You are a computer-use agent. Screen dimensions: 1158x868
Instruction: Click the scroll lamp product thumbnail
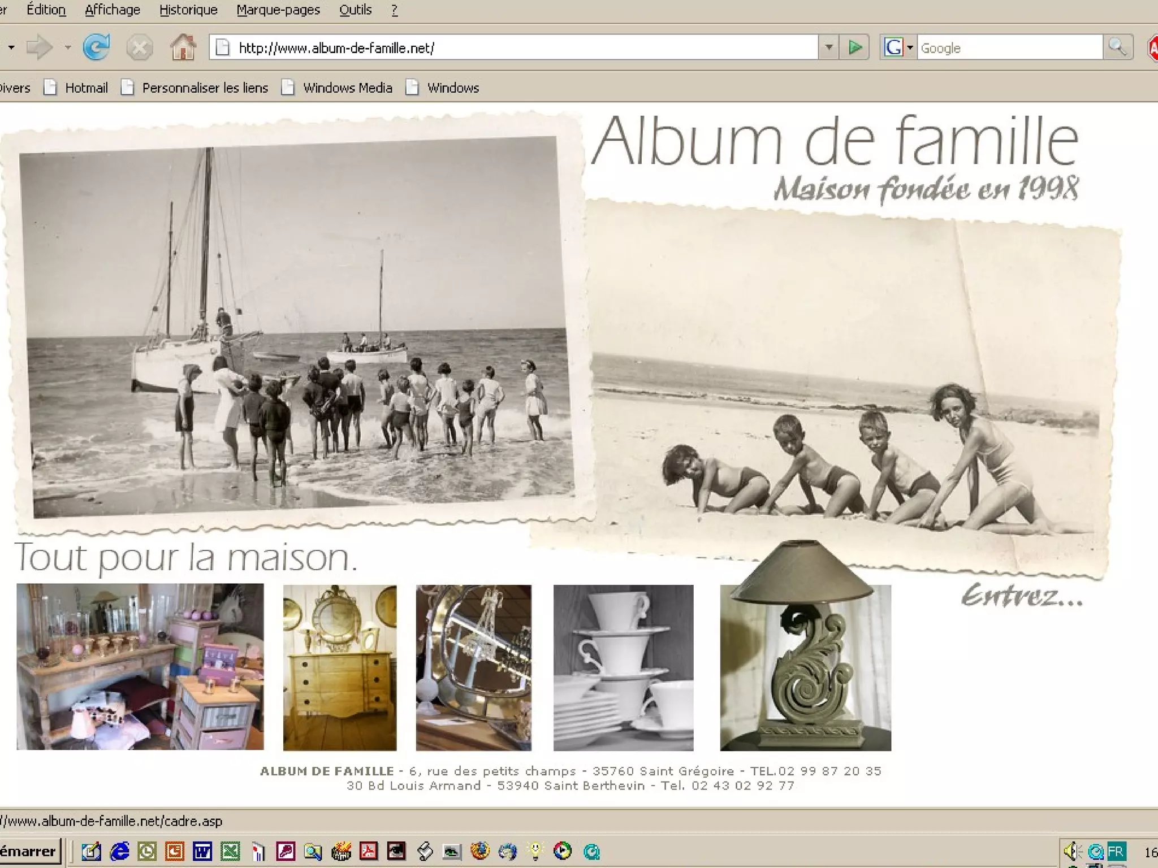click(805, 667)
